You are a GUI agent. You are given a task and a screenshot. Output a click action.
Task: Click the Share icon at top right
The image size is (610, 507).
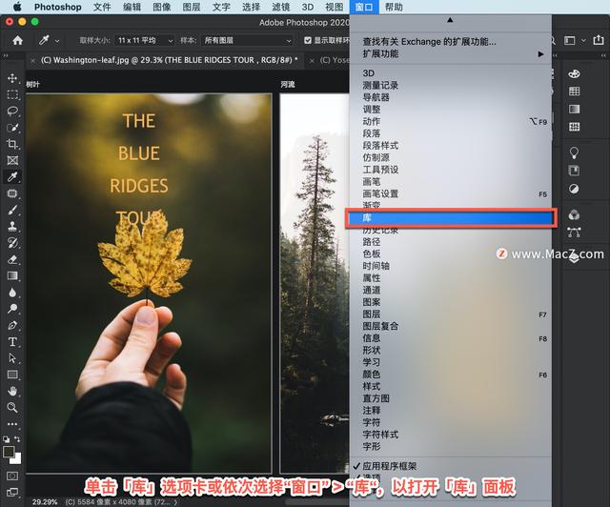tap(597, 40)
